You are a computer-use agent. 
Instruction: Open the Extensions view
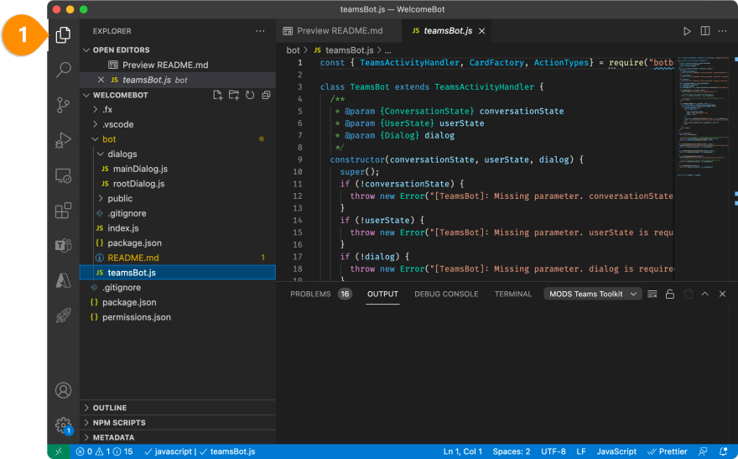coord(63,211)
